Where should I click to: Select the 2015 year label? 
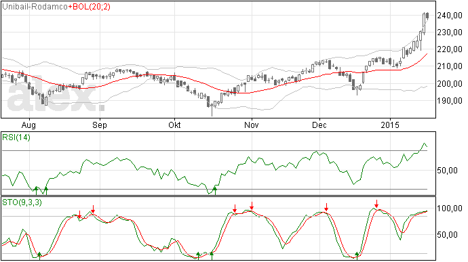coord(390,125)
